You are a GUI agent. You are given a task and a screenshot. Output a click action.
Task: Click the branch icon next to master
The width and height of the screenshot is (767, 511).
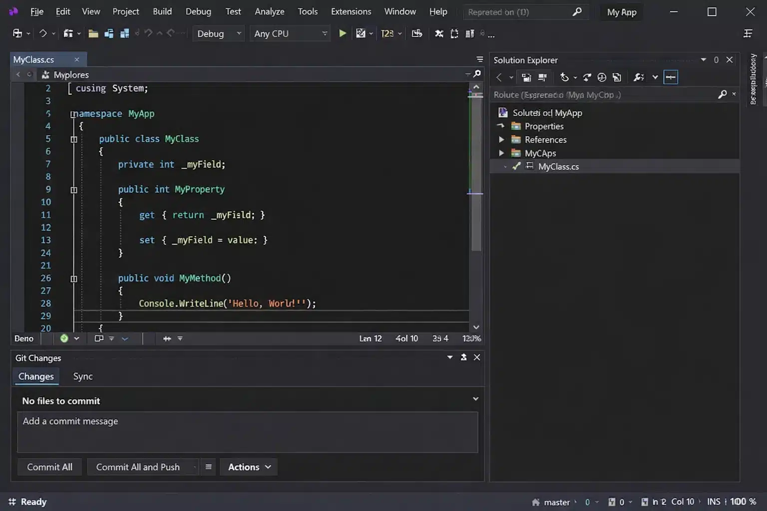pyautogui.click(x=536, y=502)
